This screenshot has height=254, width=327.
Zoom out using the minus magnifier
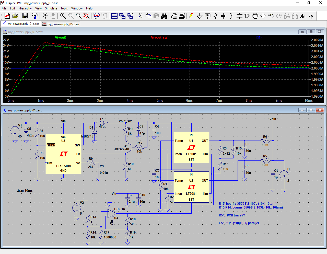pos(79,16)
